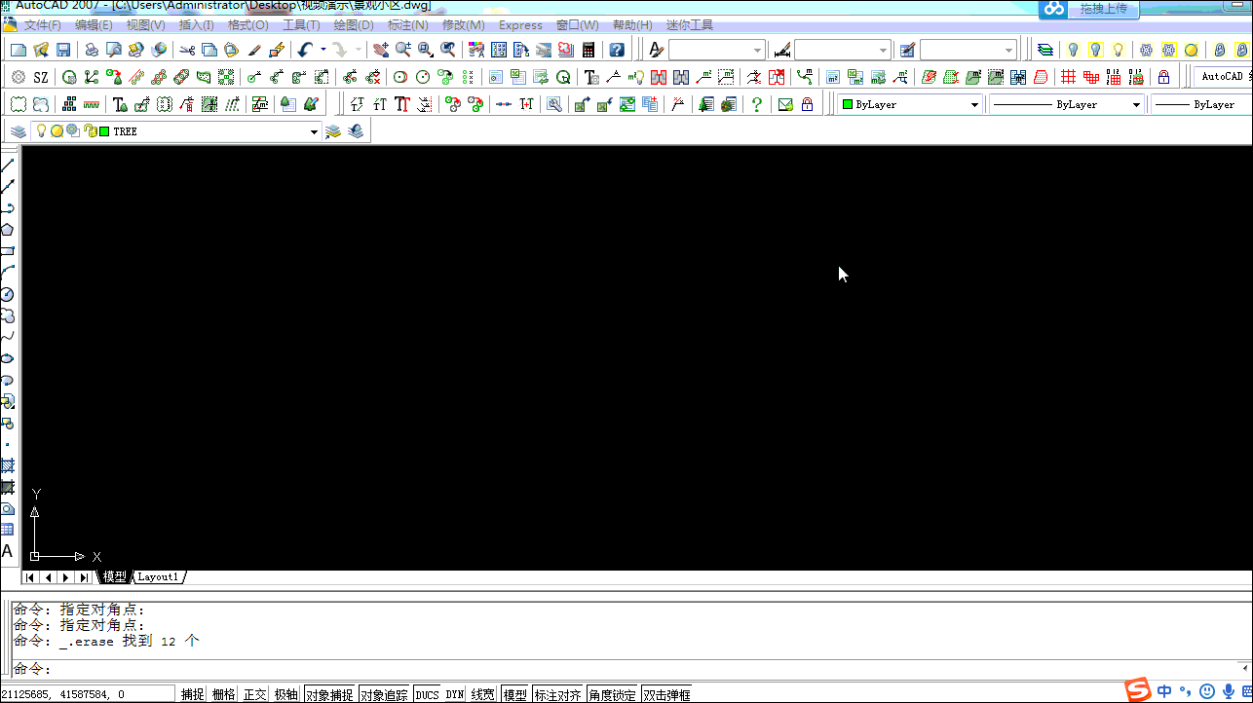Select the Spline draw tool
Viewport: 1253px width, 703px height.
pos(7,337)
